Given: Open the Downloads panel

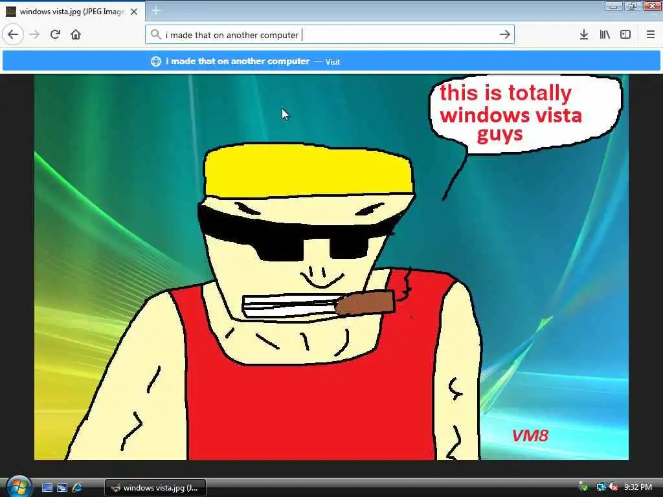Looking at the screenshot, I should point(584,34).
